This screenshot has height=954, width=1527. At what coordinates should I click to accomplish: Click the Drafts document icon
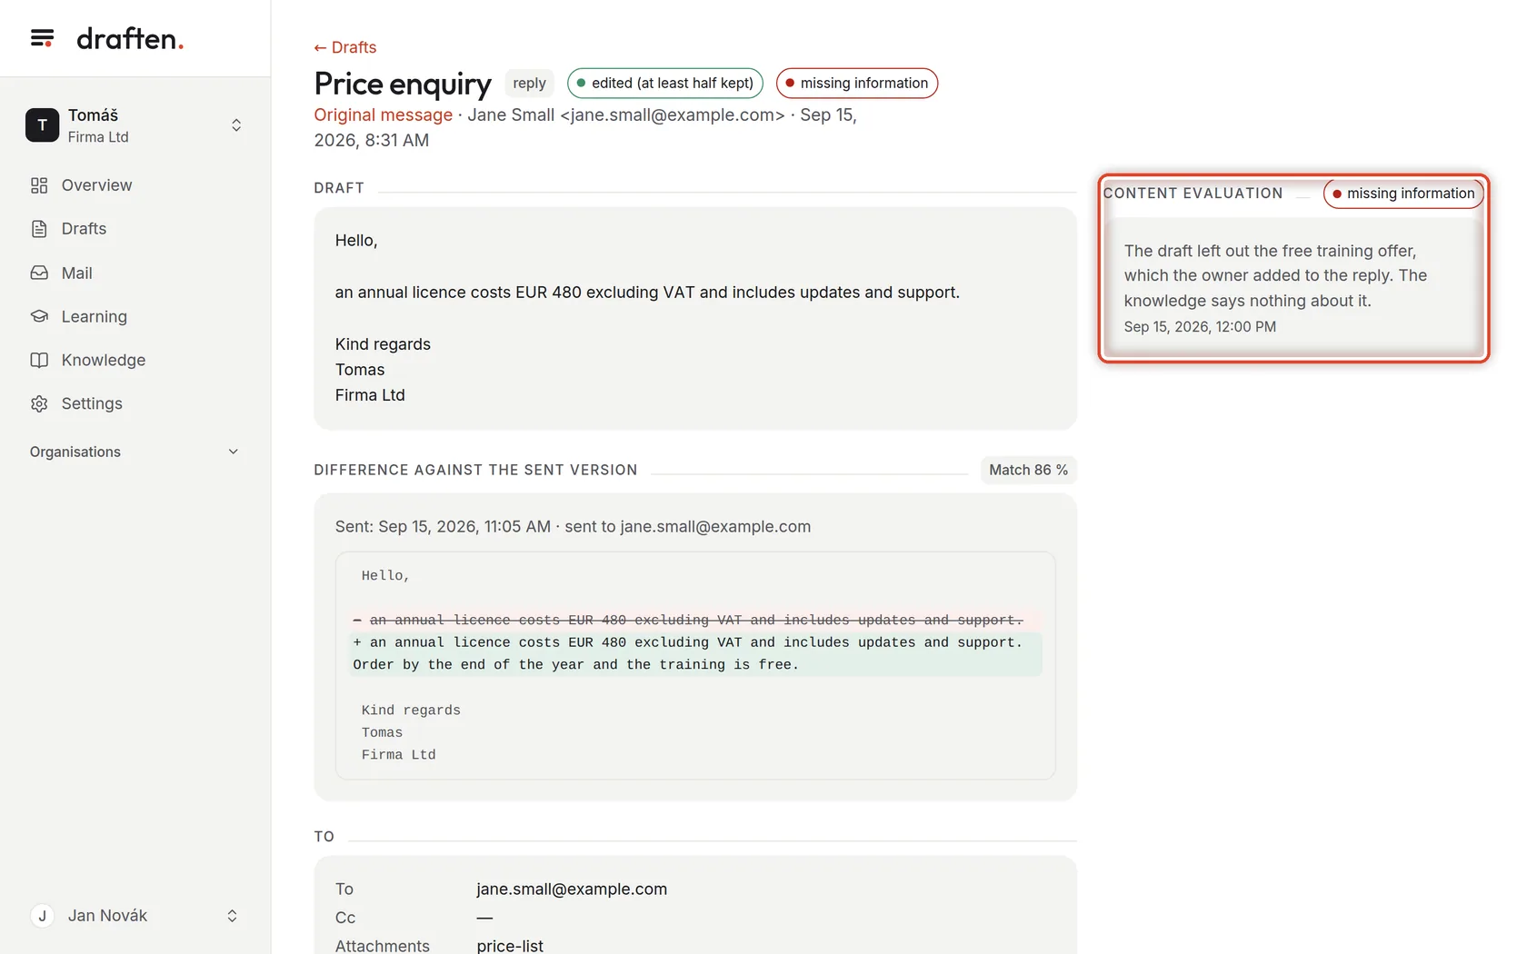pyautogui.click(x=39, y=229)
